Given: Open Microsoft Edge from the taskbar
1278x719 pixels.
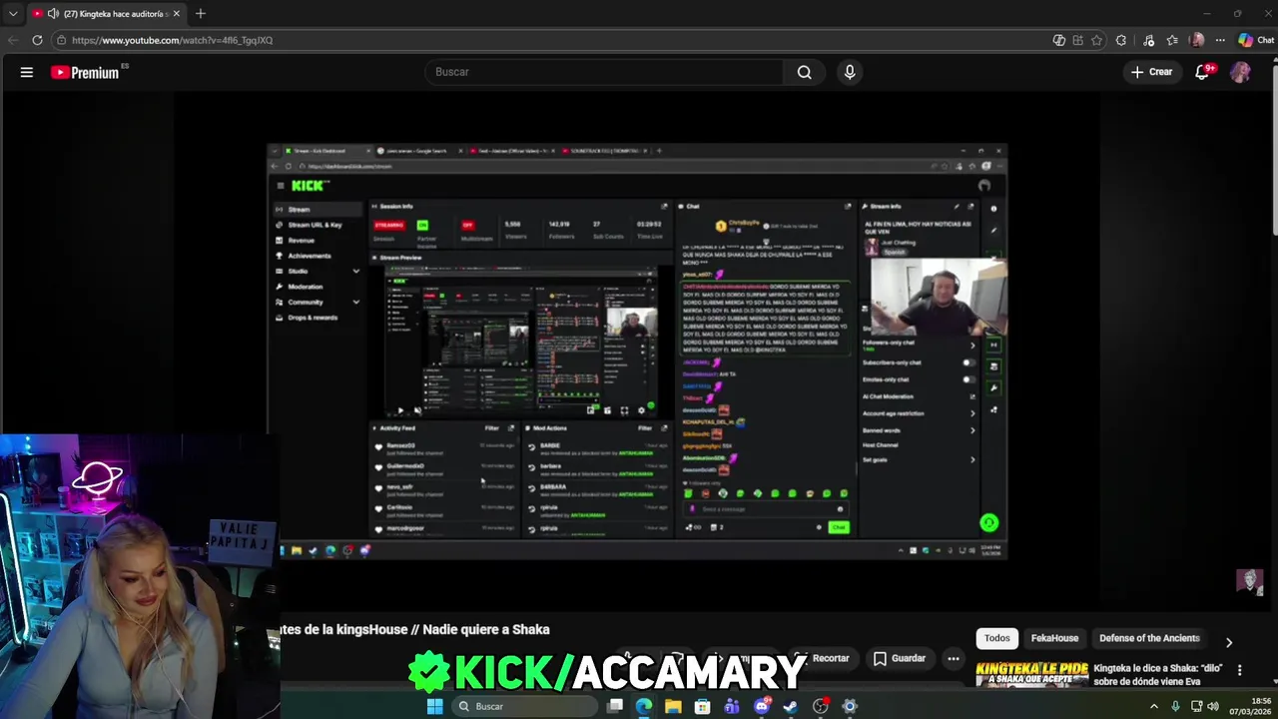Looking at the screenshot, I should [644, 706].
